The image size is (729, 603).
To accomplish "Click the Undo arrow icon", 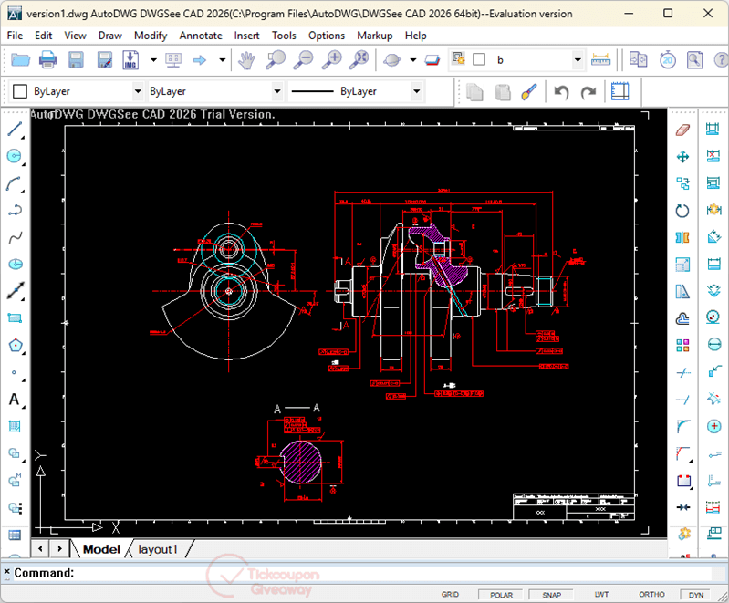I will pos(561,91).
